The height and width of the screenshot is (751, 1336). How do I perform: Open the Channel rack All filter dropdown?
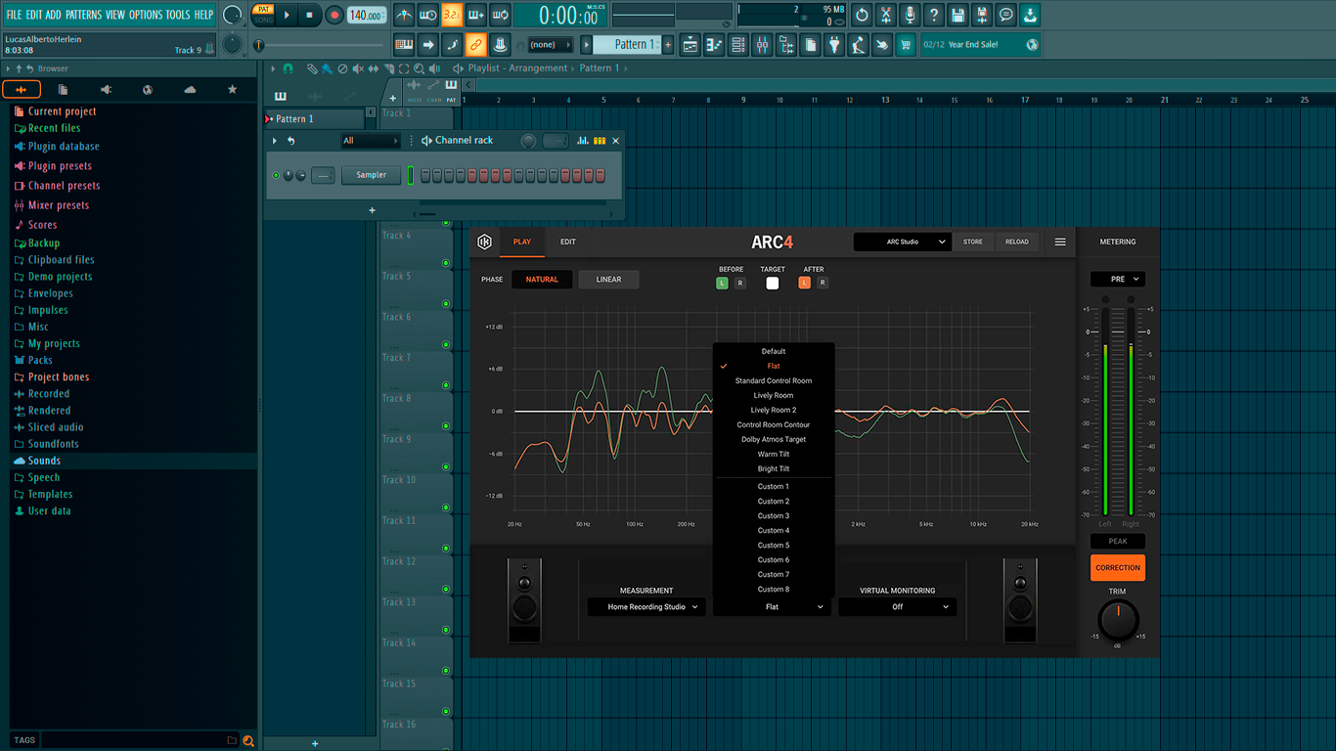pyautogui.click(x=370, y=141)
